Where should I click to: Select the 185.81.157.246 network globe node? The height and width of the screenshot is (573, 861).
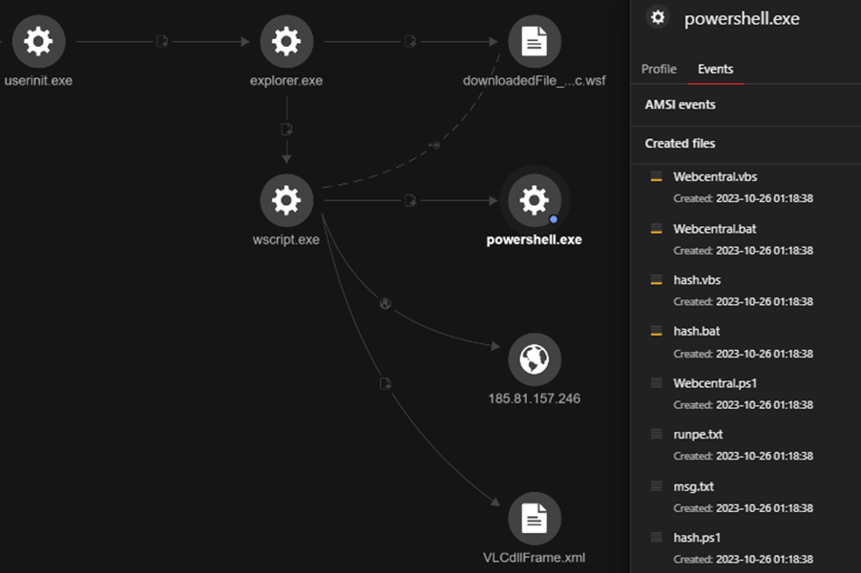534,359
